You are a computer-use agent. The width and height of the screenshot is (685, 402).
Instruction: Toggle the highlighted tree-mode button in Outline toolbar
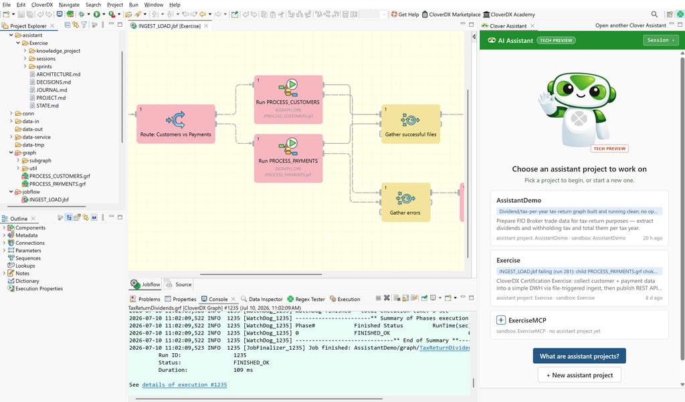(x=69, y=217)
